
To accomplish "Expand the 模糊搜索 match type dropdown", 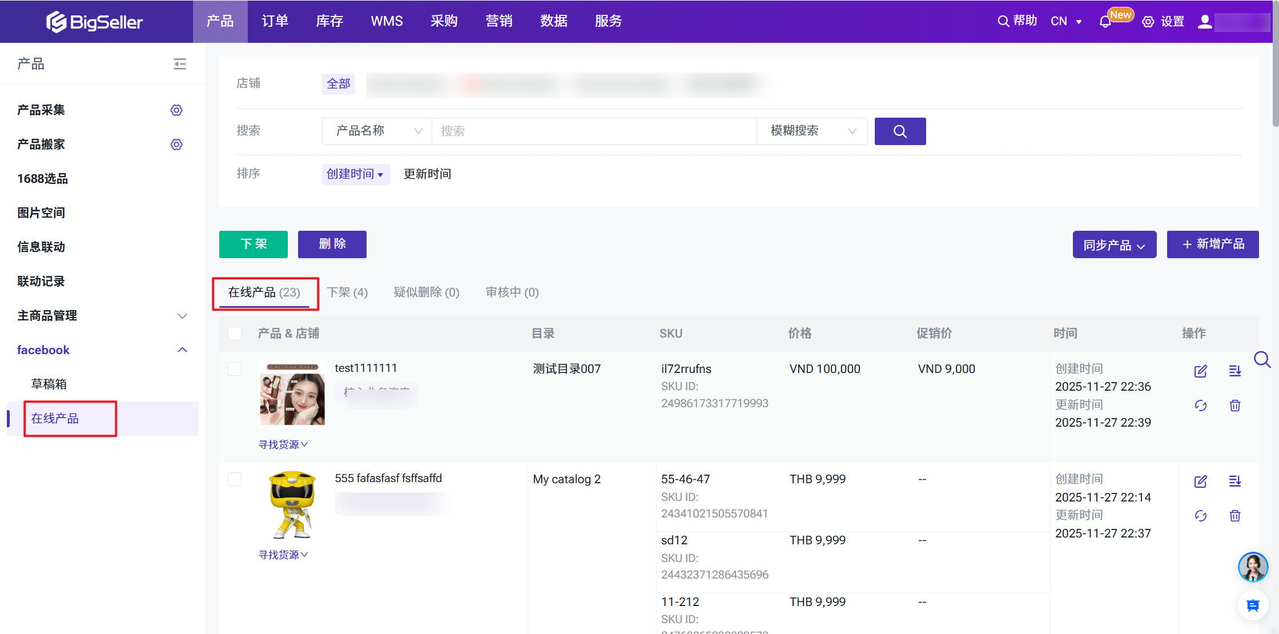I will click(811, 131).
